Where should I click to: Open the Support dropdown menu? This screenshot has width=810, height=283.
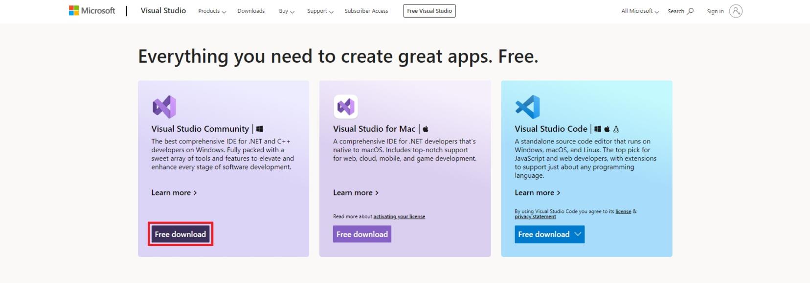[320, 11]
